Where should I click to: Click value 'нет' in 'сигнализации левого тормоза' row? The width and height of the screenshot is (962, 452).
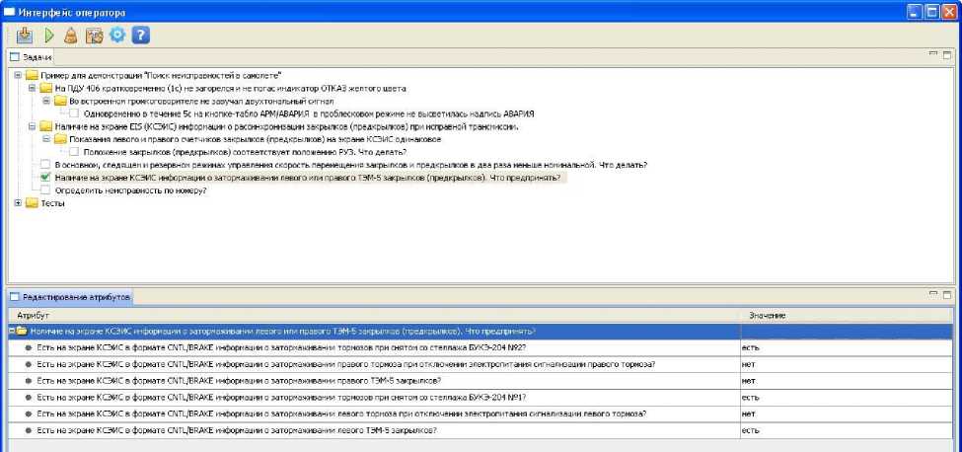(748, 414)
